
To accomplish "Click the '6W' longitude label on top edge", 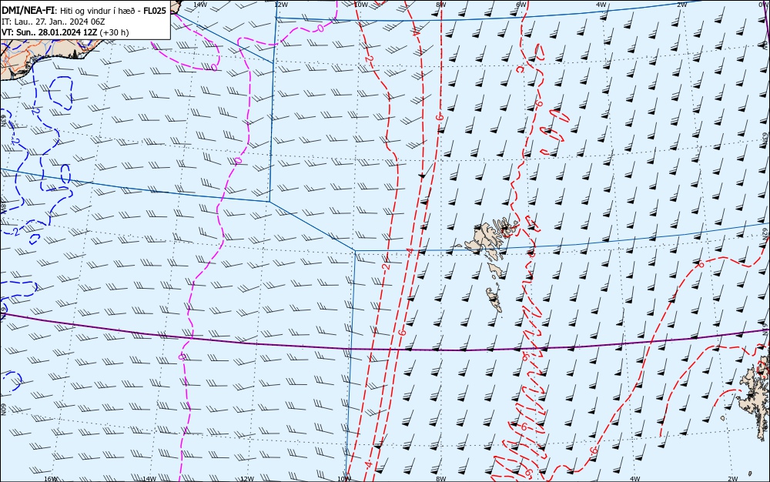I will click(x=521, y=5).
